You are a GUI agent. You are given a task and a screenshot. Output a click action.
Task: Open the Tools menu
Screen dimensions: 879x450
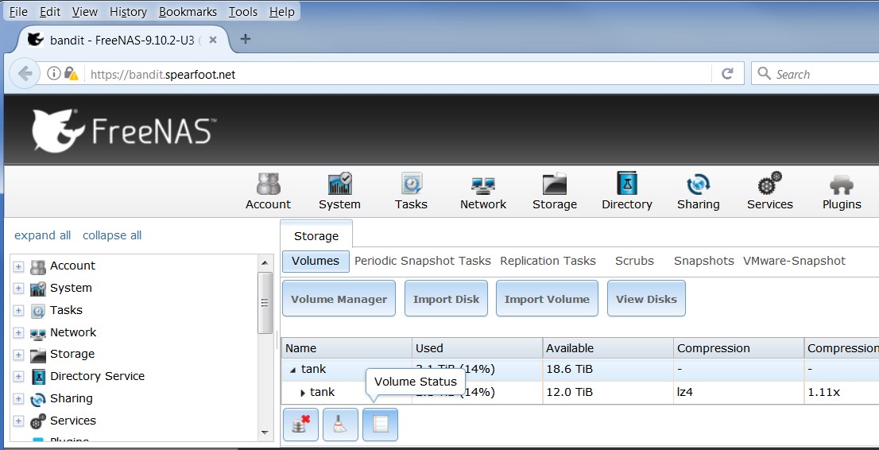[x=242, y=12]
